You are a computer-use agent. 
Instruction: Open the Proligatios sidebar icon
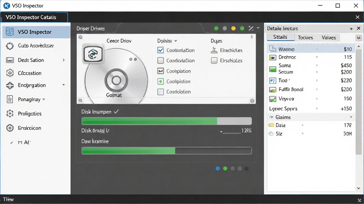(10, 114)
